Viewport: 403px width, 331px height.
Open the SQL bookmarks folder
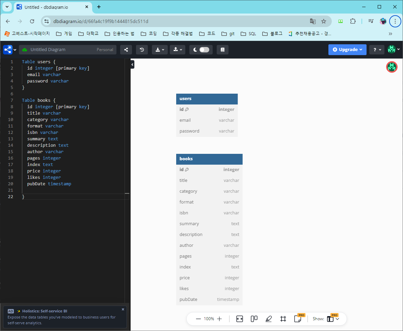click(248, 34)
